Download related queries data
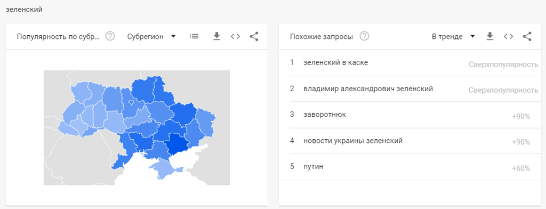Image resolution: width=546 pixels, height=209 pixels. click(x=490, y=36)
